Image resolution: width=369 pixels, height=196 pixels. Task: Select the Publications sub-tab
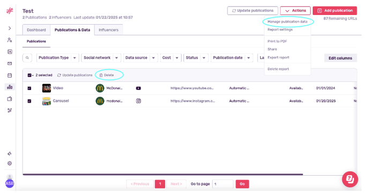[x=36, y=41]
